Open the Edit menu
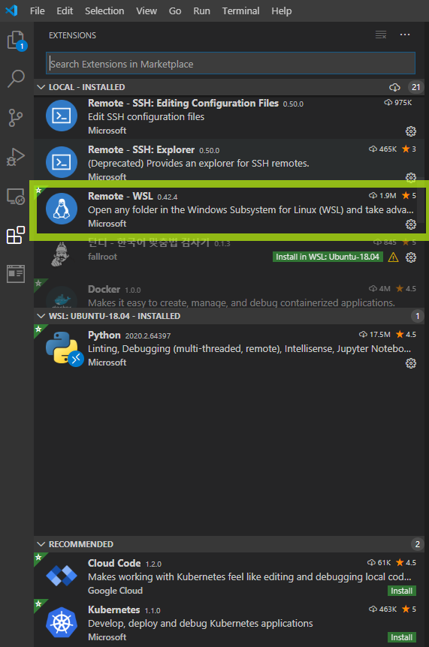 (x=65, y=11)
